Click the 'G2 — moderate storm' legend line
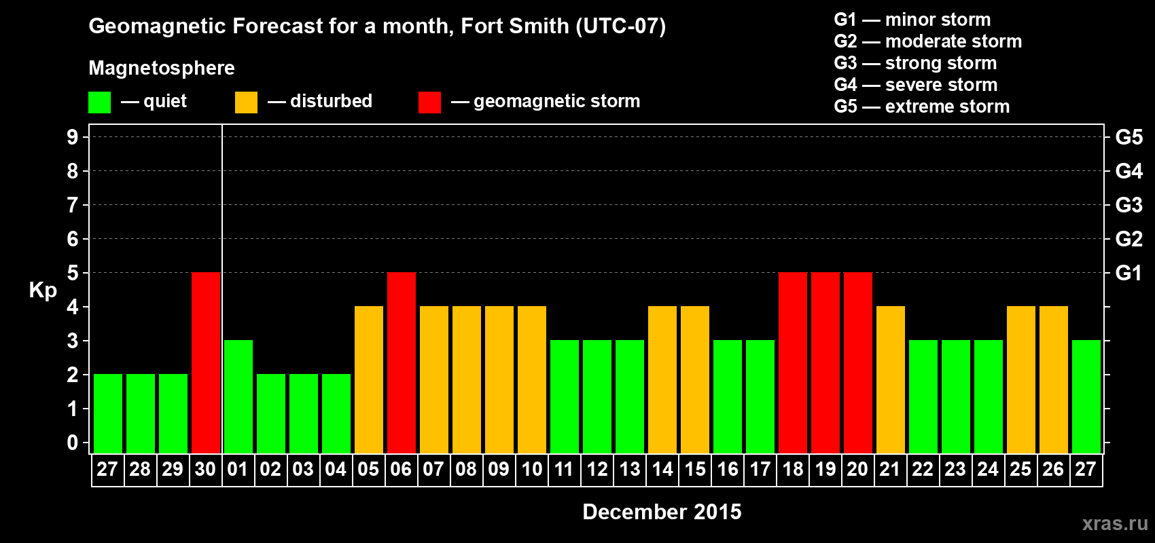 [x=928, y=41]
